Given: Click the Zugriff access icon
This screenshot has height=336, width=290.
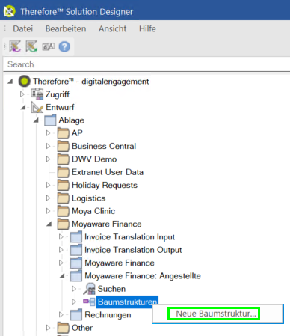Looking at the screenshot, I should [37, 94].
